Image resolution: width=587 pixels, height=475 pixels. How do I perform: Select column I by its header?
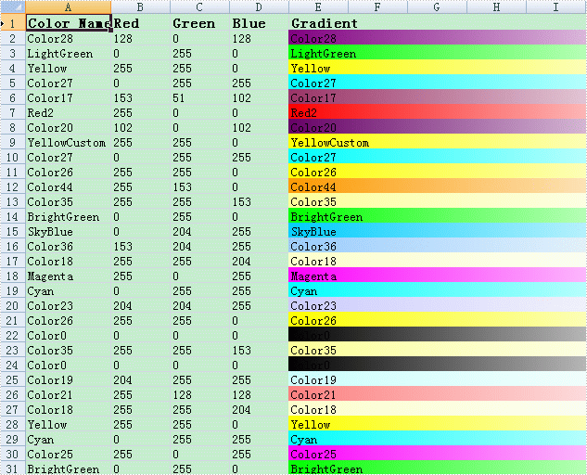[x=555, y=6]
